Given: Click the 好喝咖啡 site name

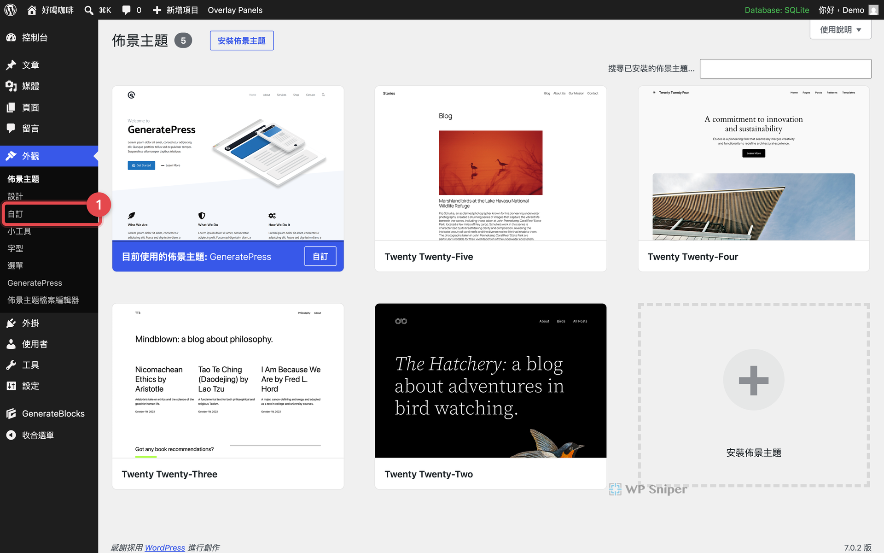Looking at the screenshot, I should click(58, 10).
